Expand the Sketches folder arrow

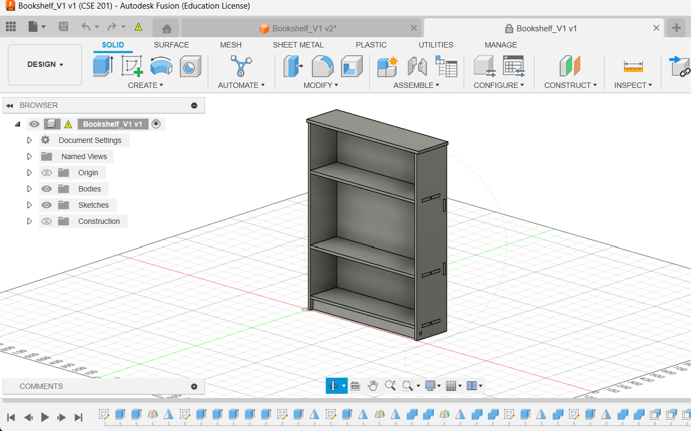pos(30,205)
